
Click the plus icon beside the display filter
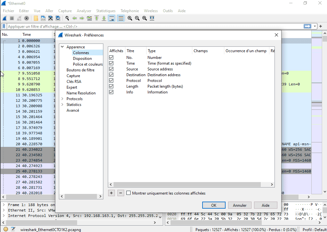click(321, 26)
